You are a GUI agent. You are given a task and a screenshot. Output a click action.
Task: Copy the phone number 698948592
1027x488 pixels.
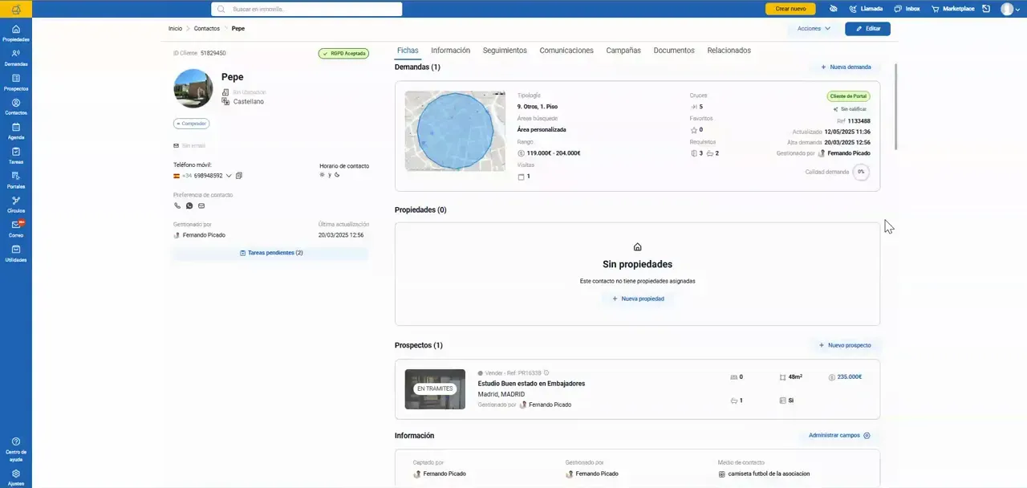pyautogui.click(x=239, y=176)
